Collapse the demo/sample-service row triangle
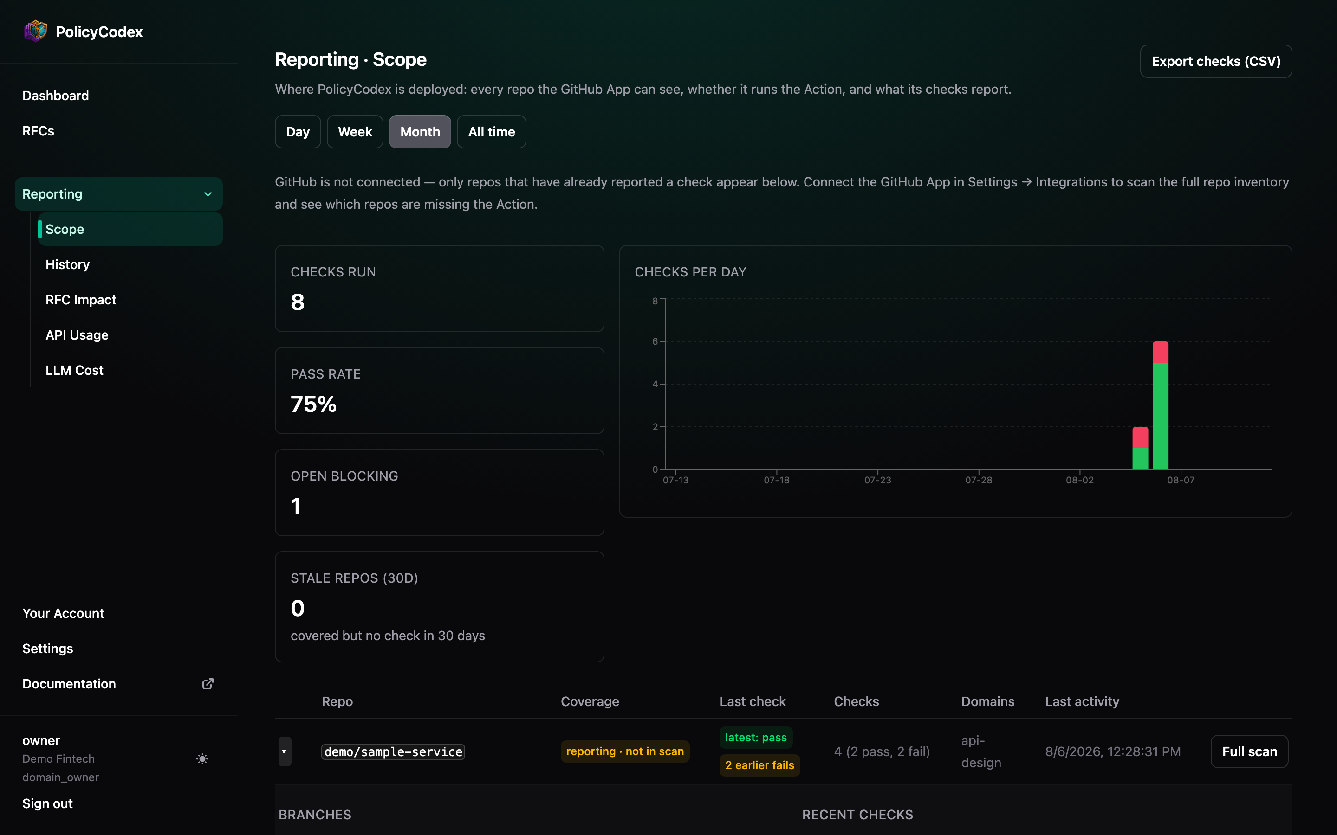 coord(285,751)
